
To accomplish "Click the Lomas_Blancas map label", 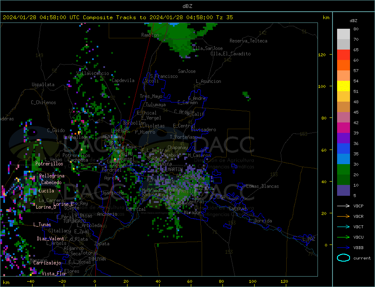I will tap(262, 186).
